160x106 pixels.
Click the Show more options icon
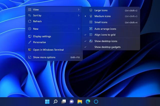pos(29,57)
